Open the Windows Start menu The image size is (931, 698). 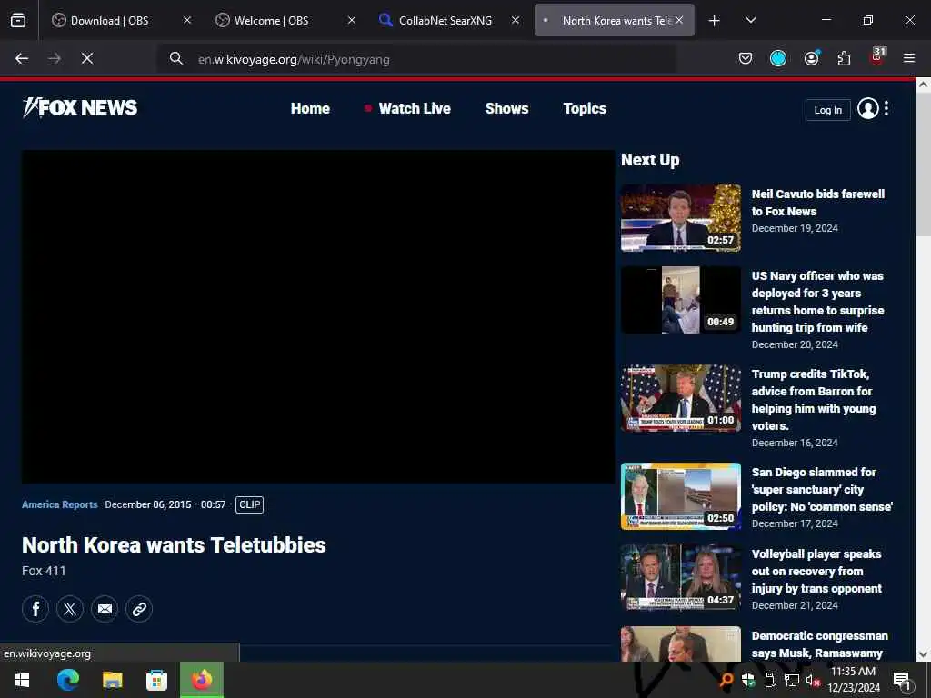pos(22,680)
